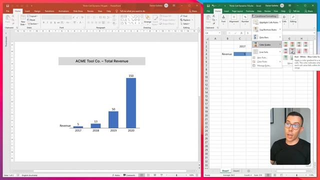Fit slide to window icon in PowerPoint

tap(197, 175)
